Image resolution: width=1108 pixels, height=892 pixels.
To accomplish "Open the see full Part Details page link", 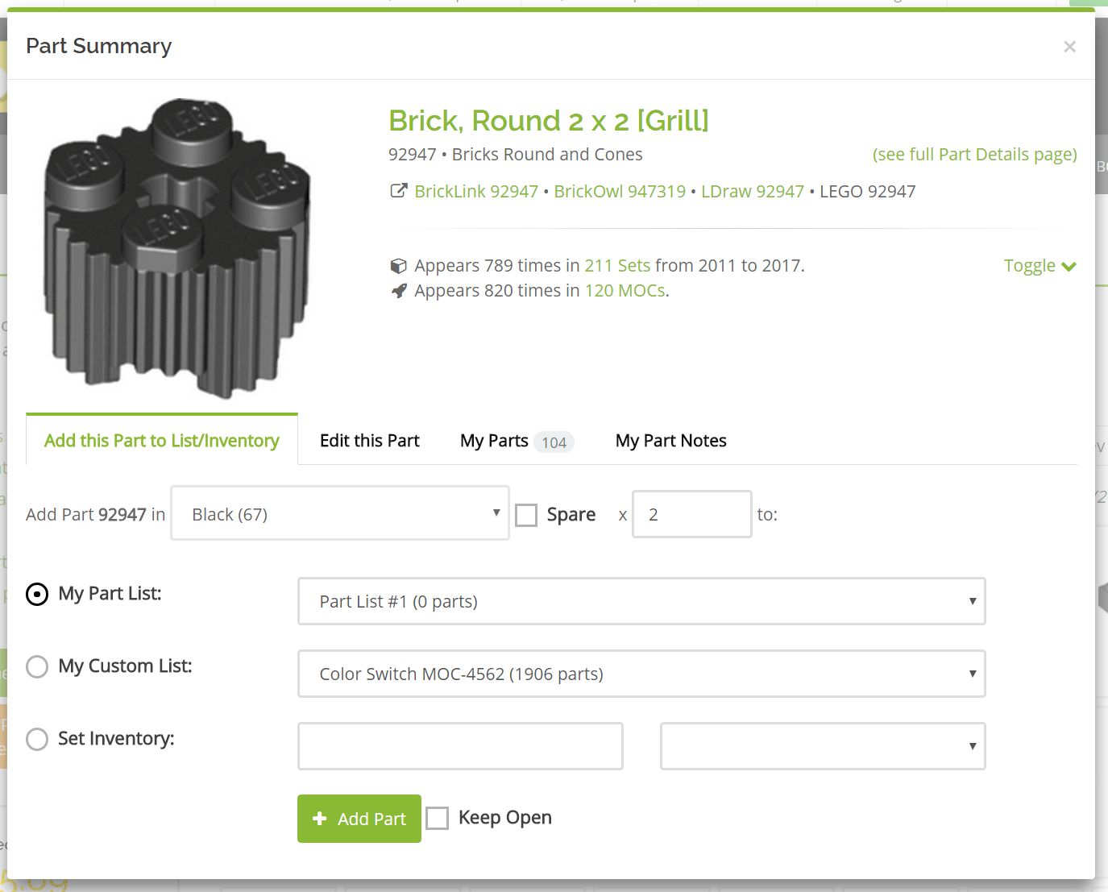I will [x=975, y=155].
